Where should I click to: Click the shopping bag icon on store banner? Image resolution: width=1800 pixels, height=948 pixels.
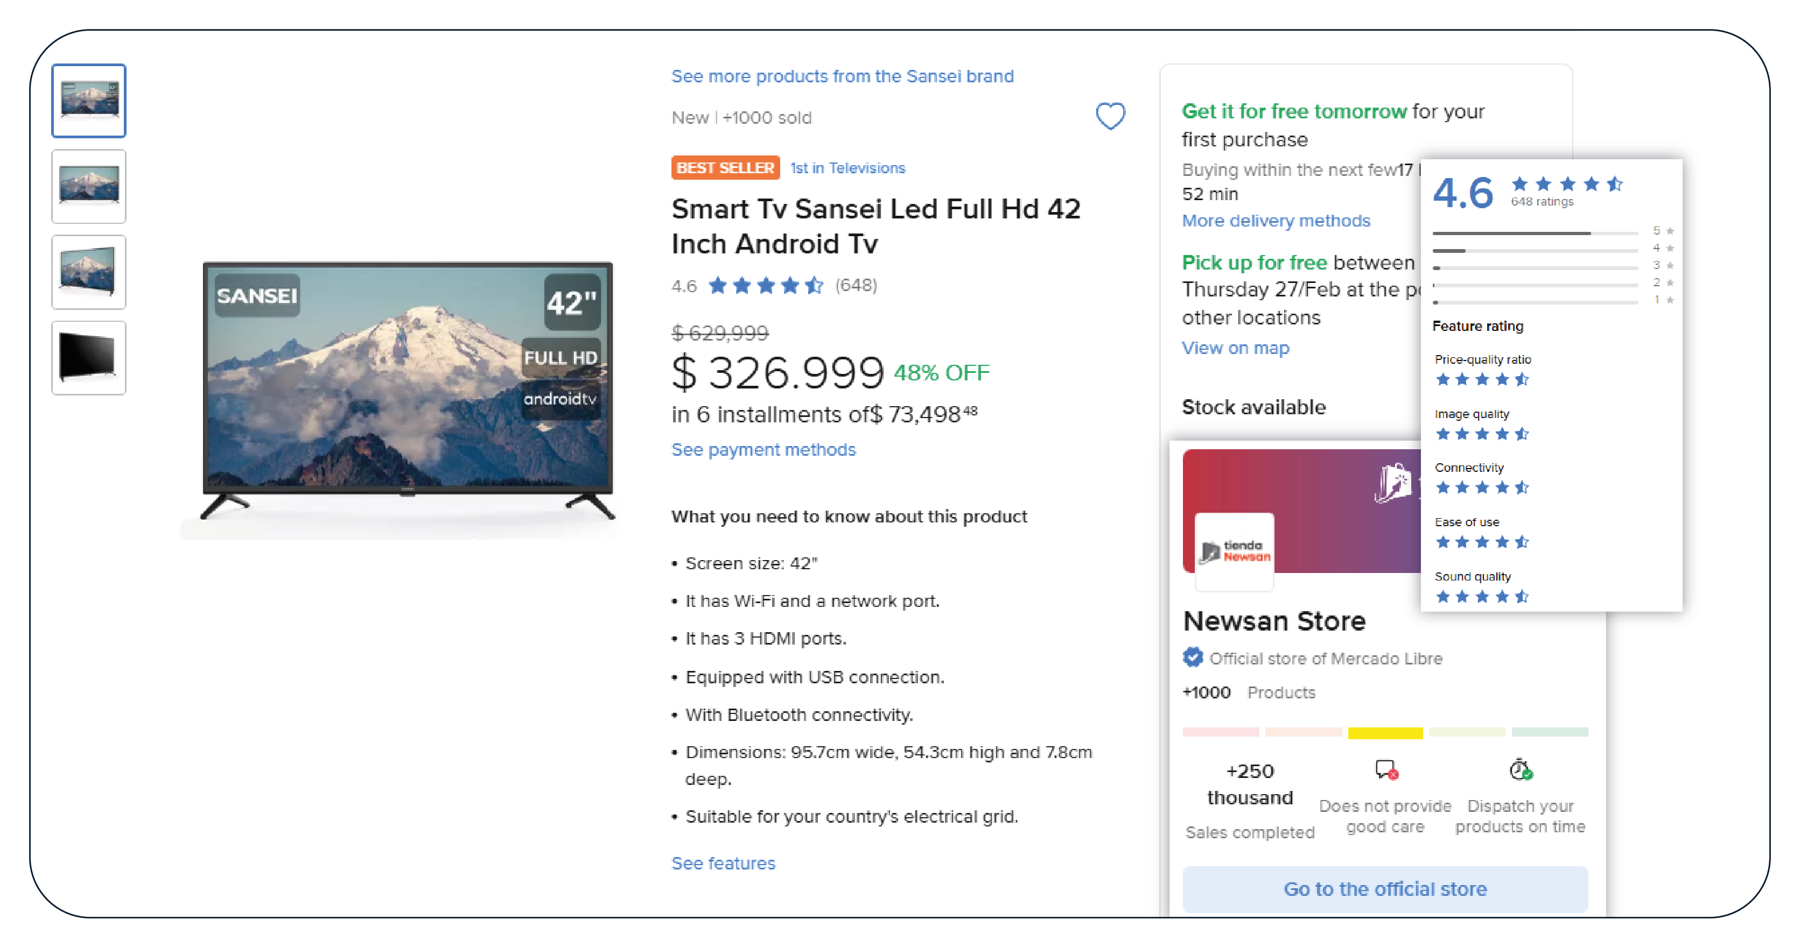pos(1393,483)
